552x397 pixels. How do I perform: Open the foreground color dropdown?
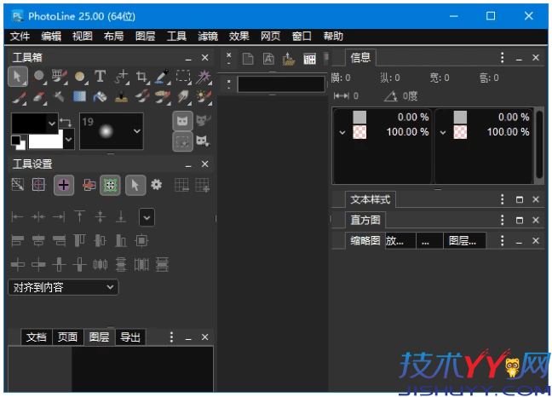52,124
